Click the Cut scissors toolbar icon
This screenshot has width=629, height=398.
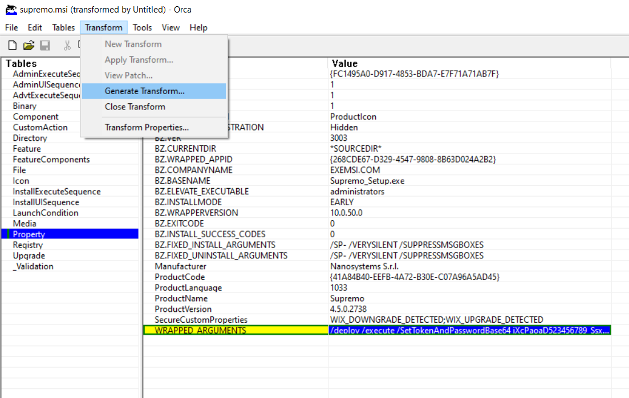pyautogui.click(x=67, y=46)
